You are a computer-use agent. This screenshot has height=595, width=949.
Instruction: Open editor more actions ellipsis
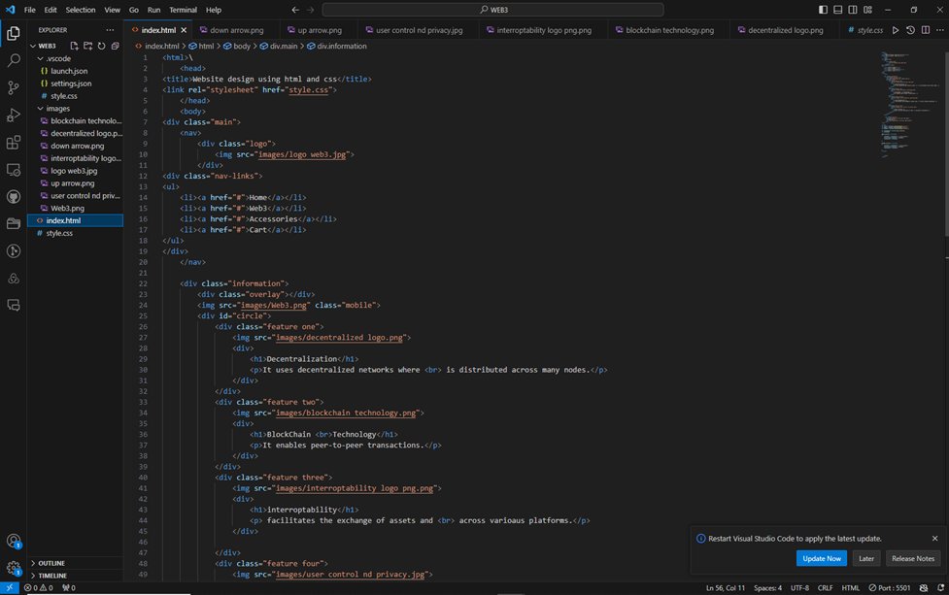click(940, 30)
